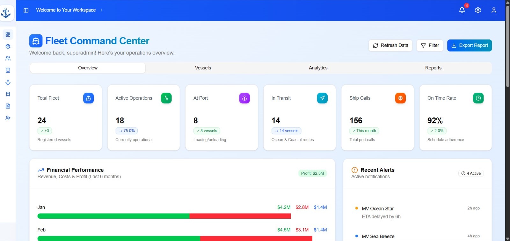The height and width of the screenshot is (241, 510).
Task: Open the anchor icon in left sidebar
Action: [x=8, y=82]
